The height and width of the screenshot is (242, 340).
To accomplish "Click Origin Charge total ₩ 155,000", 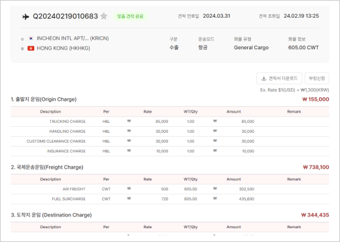I will (316, 99).
